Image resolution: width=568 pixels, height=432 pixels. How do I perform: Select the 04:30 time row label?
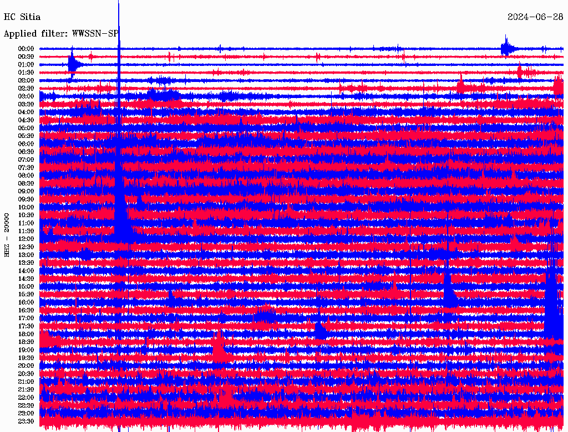pos(26,120)
